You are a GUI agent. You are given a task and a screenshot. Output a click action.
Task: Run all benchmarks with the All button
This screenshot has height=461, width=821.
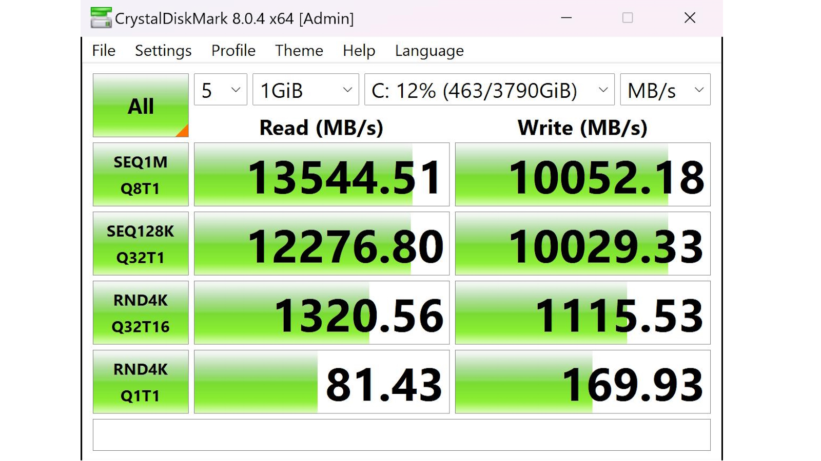pyautogui.click(x=141, y=106)
